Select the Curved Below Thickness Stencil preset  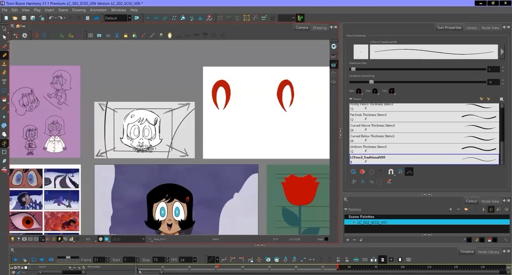click(424, 138)
